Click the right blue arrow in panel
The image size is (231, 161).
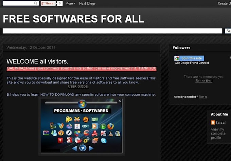tap(91, 148)
